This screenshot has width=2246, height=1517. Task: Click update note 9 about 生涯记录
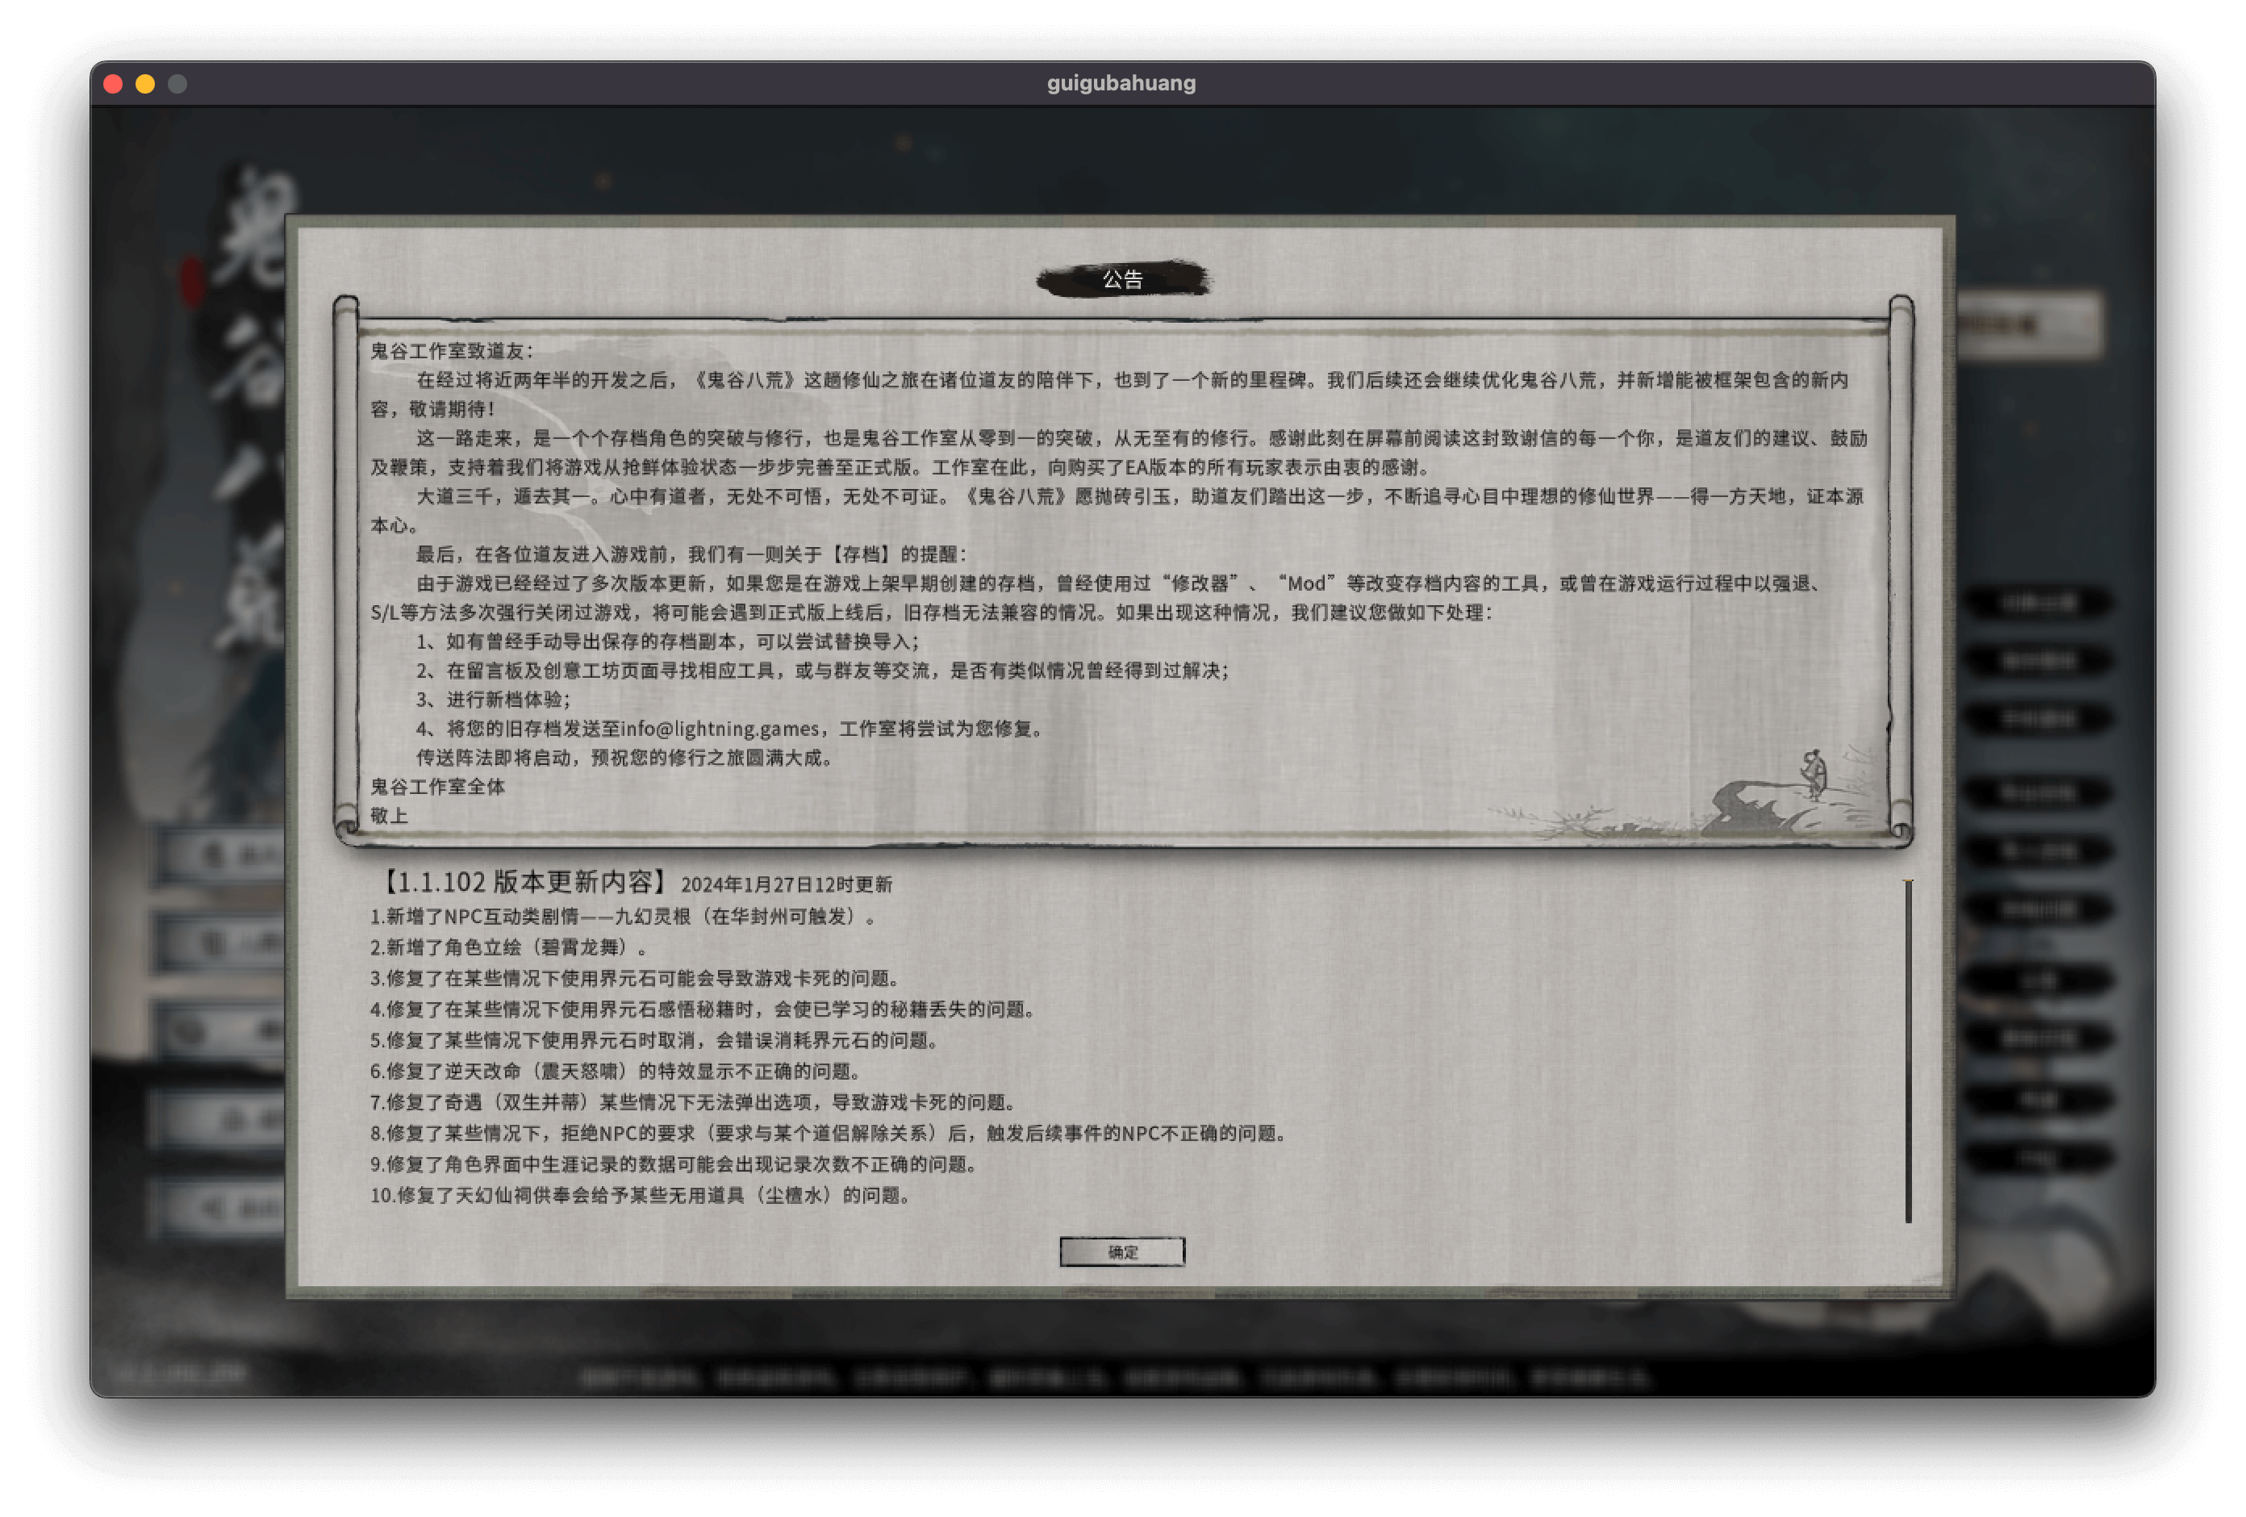(674, 1163)
